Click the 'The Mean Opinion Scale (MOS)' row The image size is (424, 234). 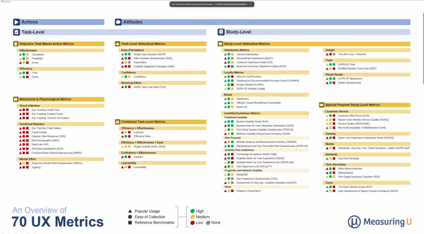349,187
